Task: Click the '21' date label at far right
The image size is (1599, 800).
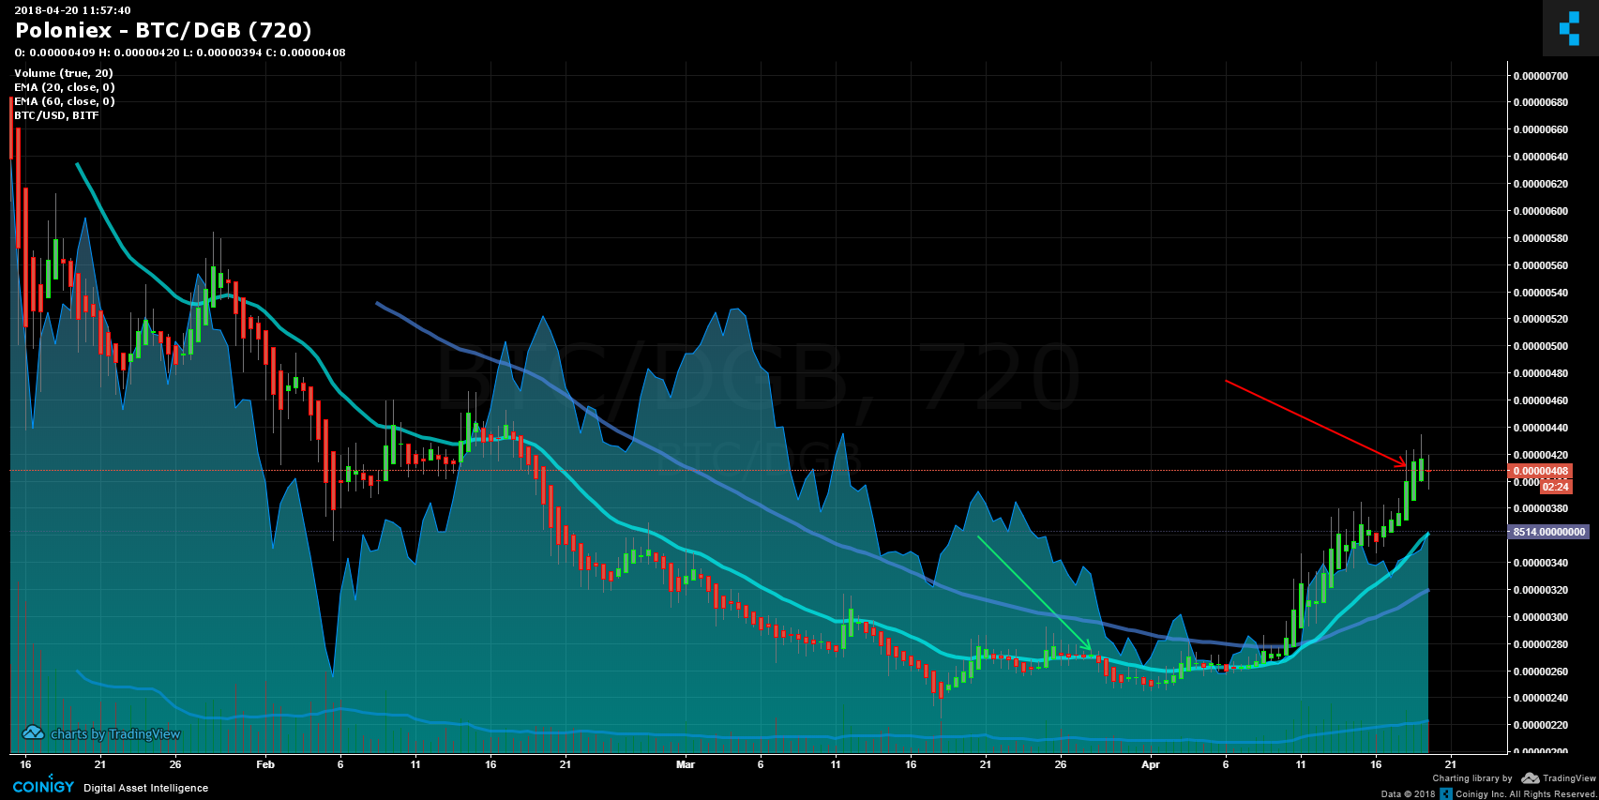Action: [x=1451, y=764]
